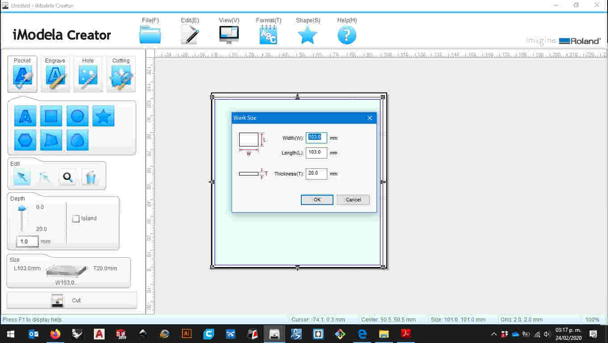
Task: Click the T20.0mm size label
Action: click(x=105, y=268)
